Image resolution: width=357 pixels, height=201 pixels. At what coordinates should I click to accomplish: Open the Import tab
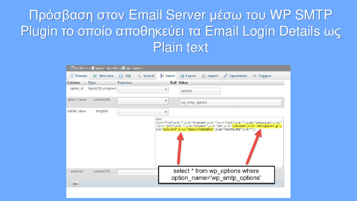pos(210,76)
